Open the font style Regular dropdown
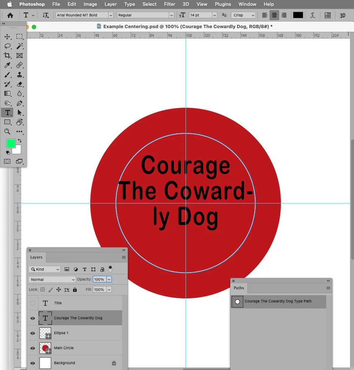The width and height of the screenshot is (354, 370). (172, 15)
